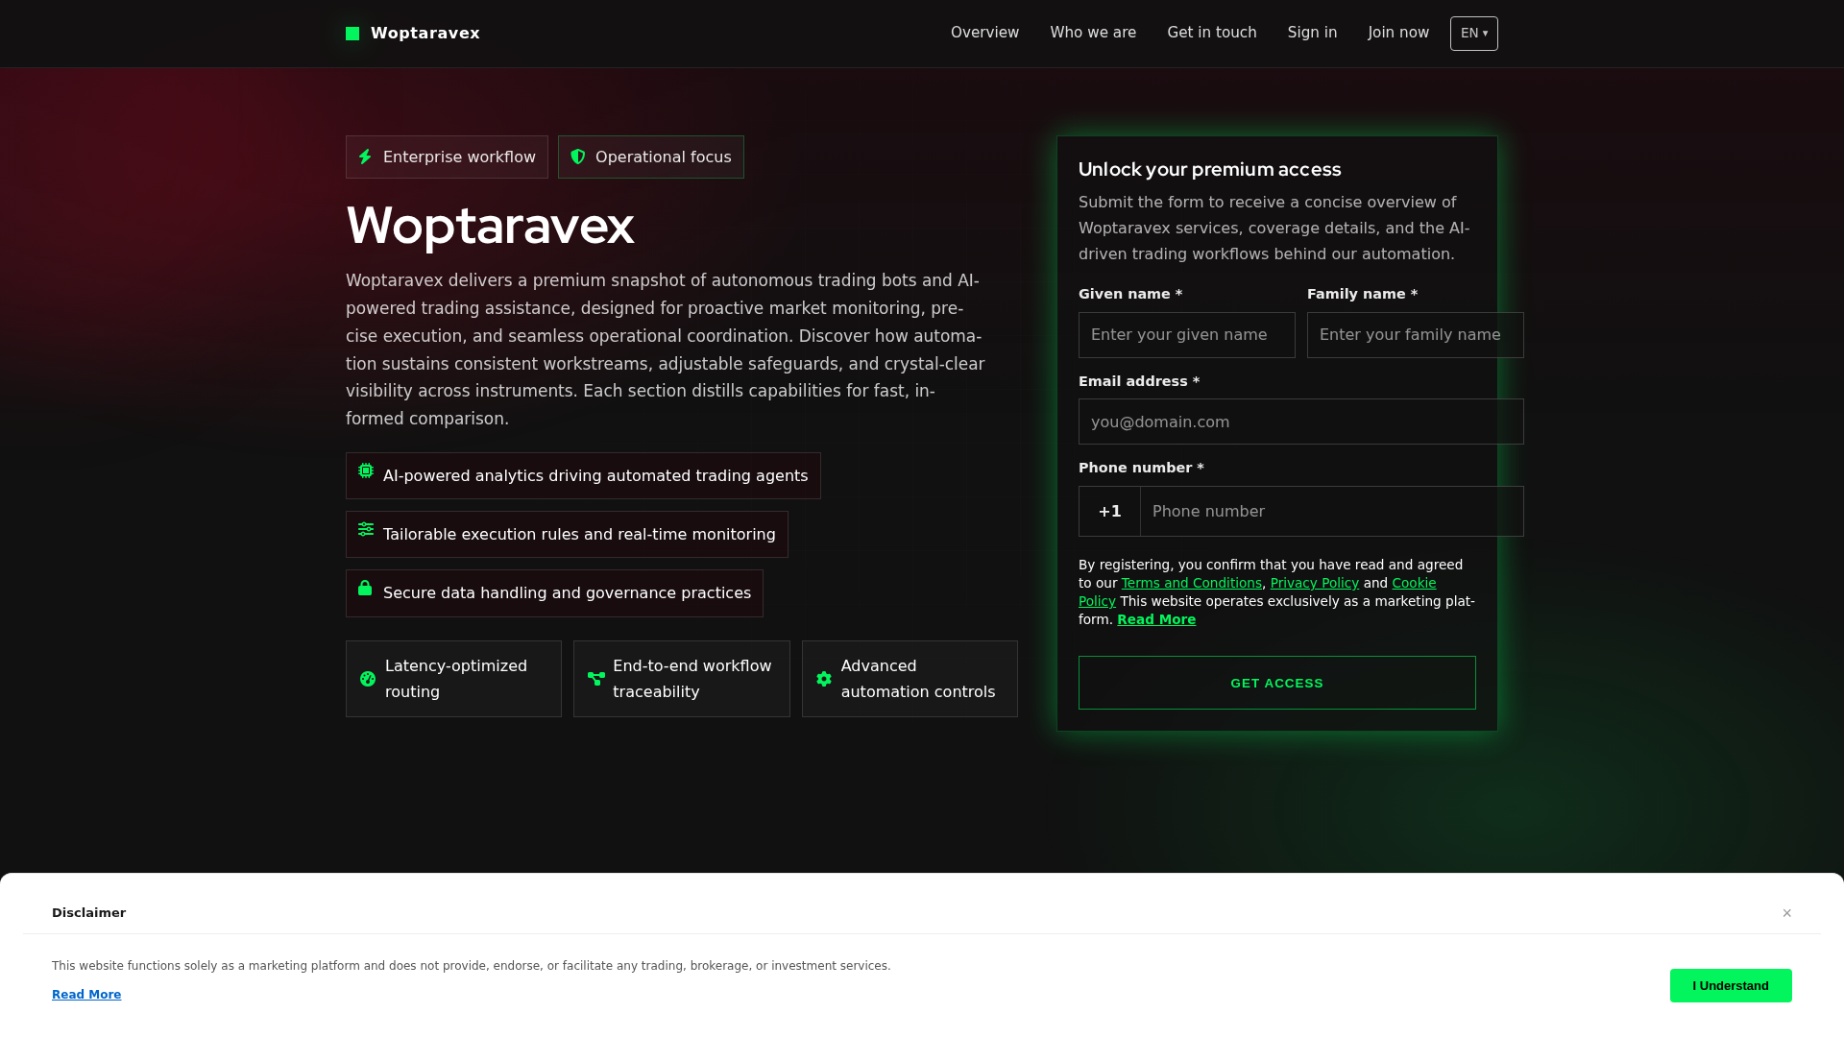Accept the disclaimer with I Understand
The height and width of the screenshot is (1037, 1844).
[x=1731, y=986]
